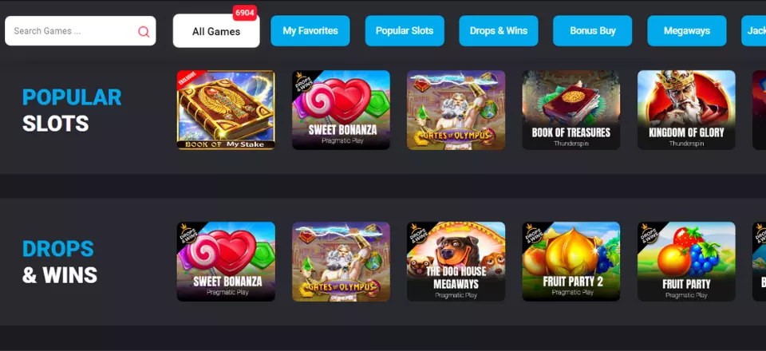
Task: Click the Exclusive ribbon on Book of My Stake
Action: tap(186, 79)
